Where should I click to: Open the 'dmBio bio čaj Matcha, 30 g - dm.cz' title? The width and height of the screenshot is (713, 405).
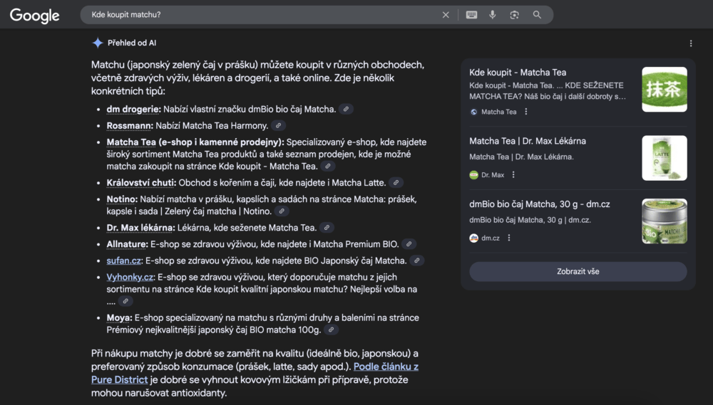tap(539, 204)
